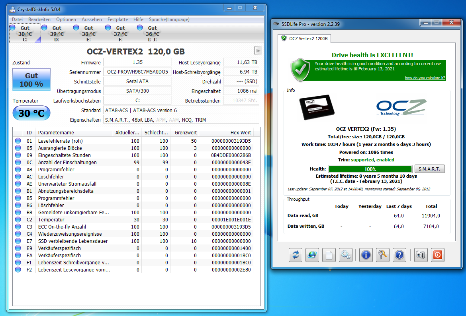Click the ID column header
This screenshot has width=466, height=316.
pos(29,133)
